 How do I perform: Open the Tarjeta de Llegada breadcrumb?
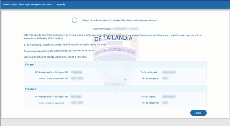tap(10, 5)
